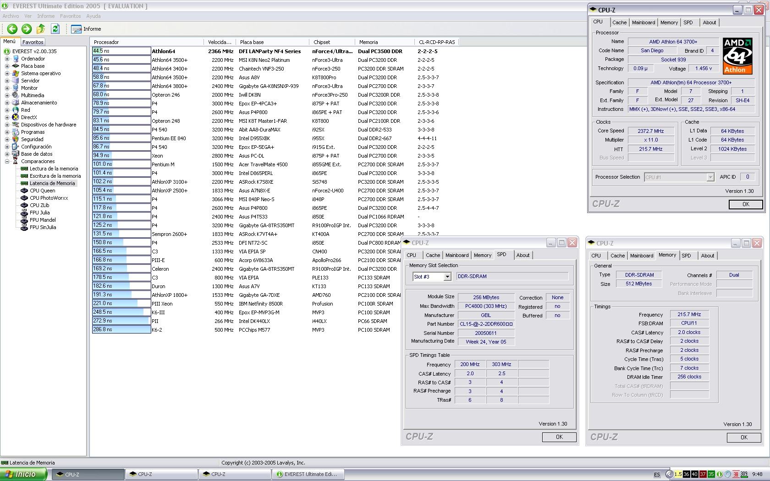Click the tray temperature icon showing 36

point(686,474)
